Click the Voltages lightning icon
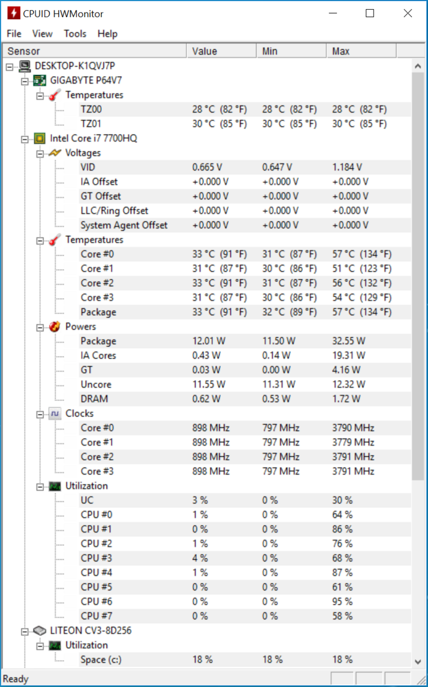Viewport: 428px width, 687px height. [56, 153]
